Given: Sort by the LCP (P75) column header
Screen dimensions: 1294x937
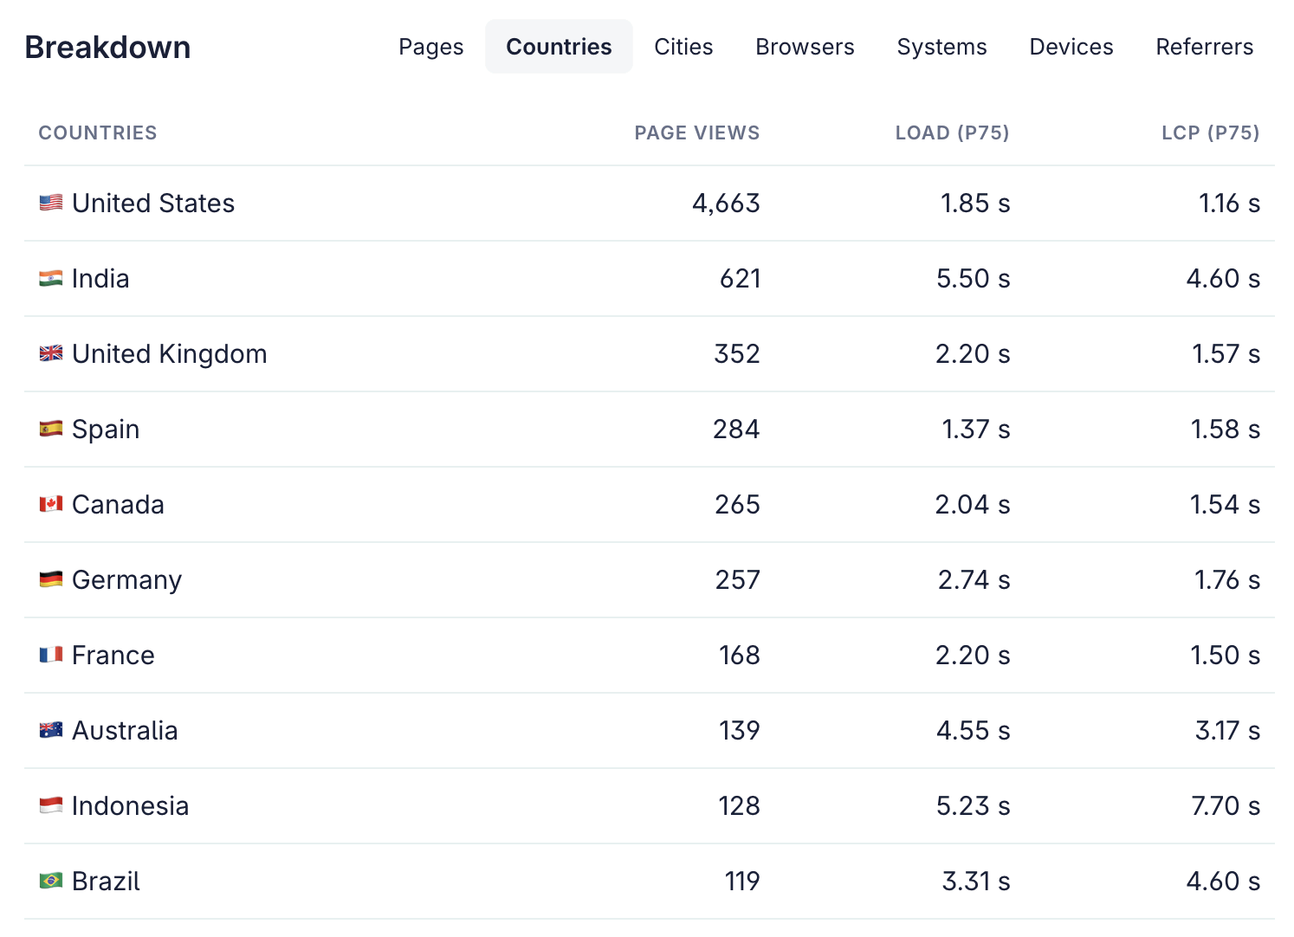Looking at the screenshot, I should (x=1210, y=132).
